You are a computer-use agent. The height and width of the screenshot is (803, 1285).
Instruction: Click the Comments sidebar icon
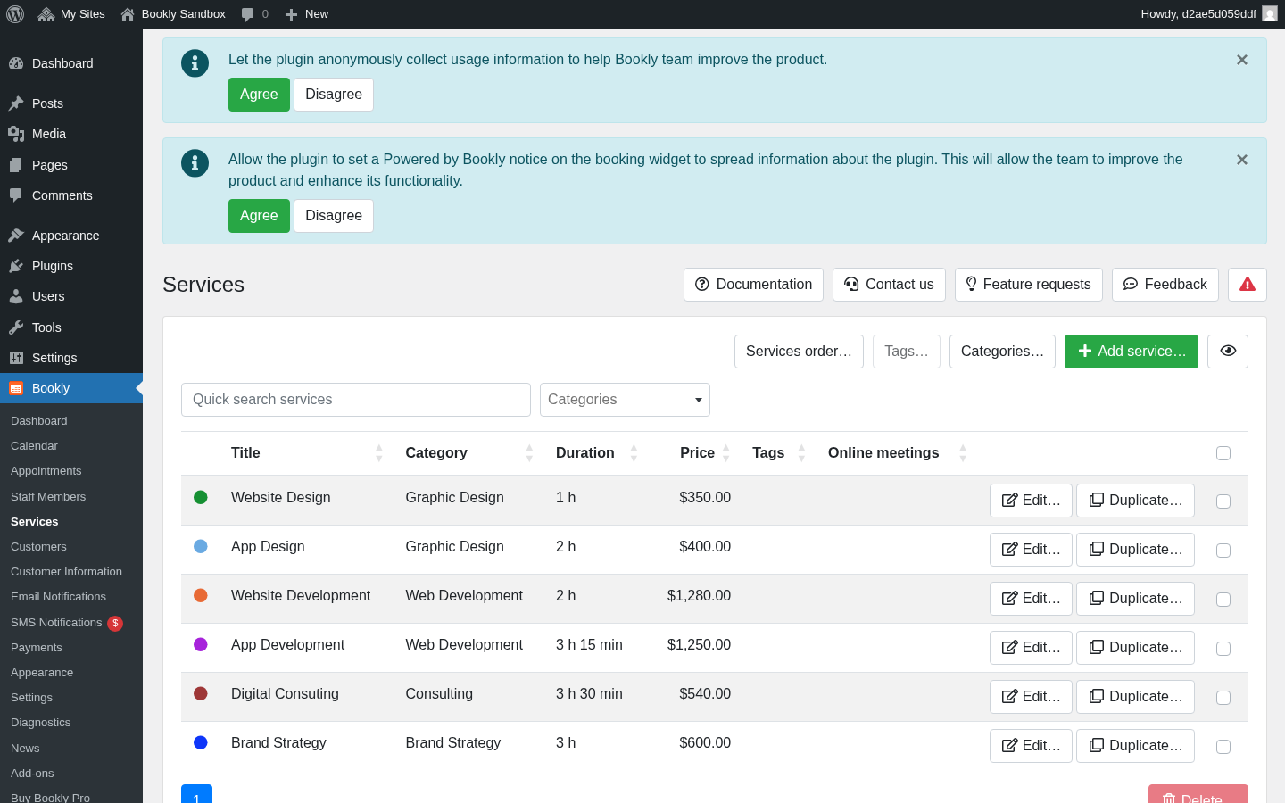(x=16, y=195)
